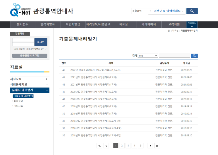The width and height of the screenshot is (218, 155).
Task: Open the 마이페이지 menu
Action: pyautogui.click(x=149, y=24)
